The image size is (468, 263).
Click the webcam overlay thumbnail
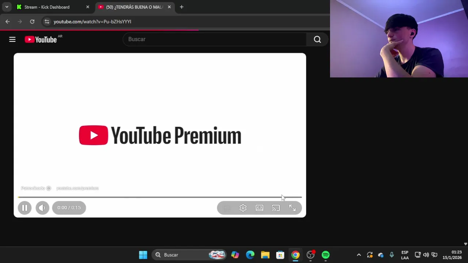point(399,39)
